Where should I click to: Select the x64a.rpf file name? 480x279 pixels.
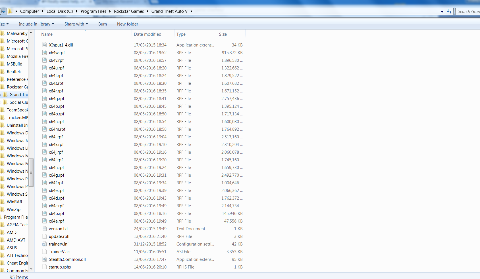tap(56, 221)
